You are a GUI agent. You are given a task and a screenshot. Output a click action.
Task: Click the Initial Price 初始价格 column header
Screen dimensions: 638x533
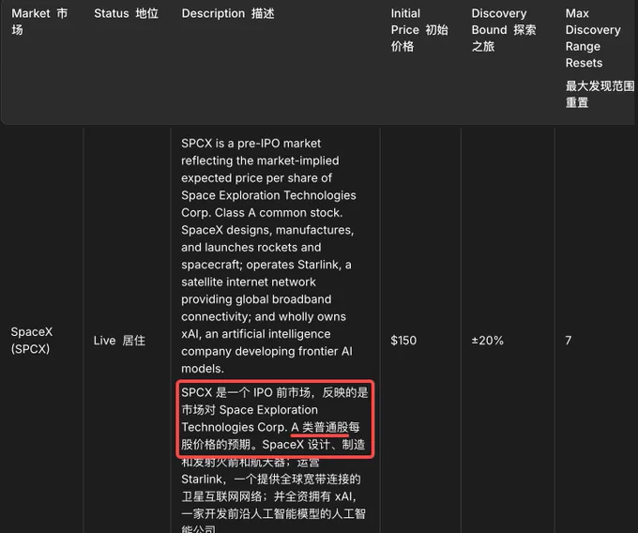coord(419,30)
